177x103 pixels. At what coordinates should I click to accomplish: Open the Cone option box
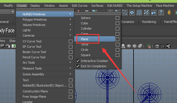tap(117, 34)
